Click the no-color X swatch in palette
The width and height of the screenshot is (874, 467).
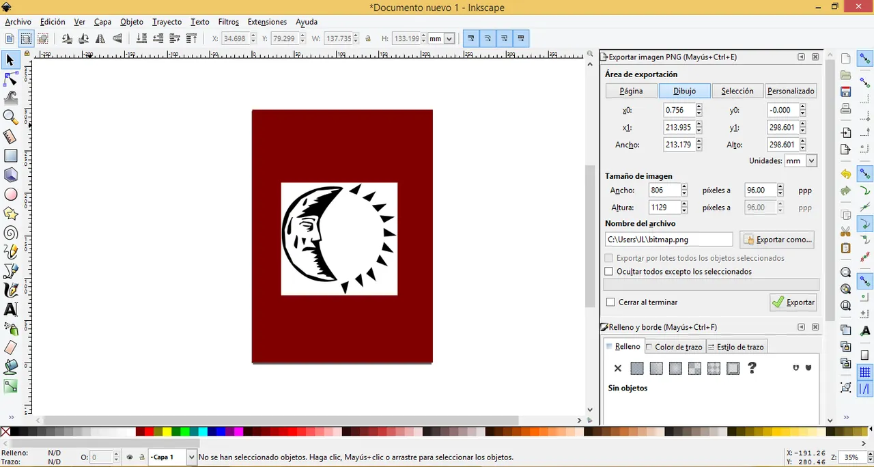(5, 431)
